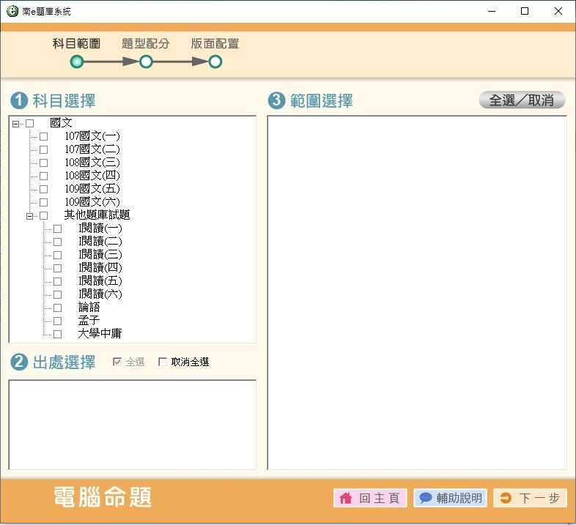Toggle the 取消全選 checkbox
The image size is (576, 525).
163,362
